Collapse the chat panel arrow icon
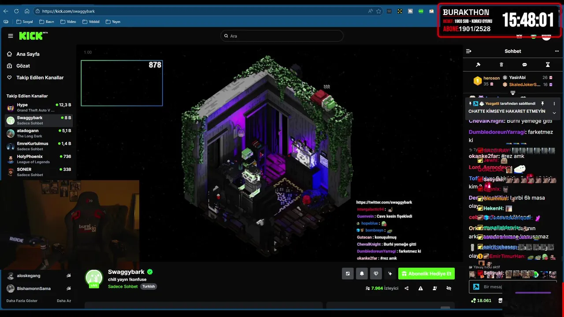Image resolution: width=564 pixels, height=317 pixels. point(468,51)
